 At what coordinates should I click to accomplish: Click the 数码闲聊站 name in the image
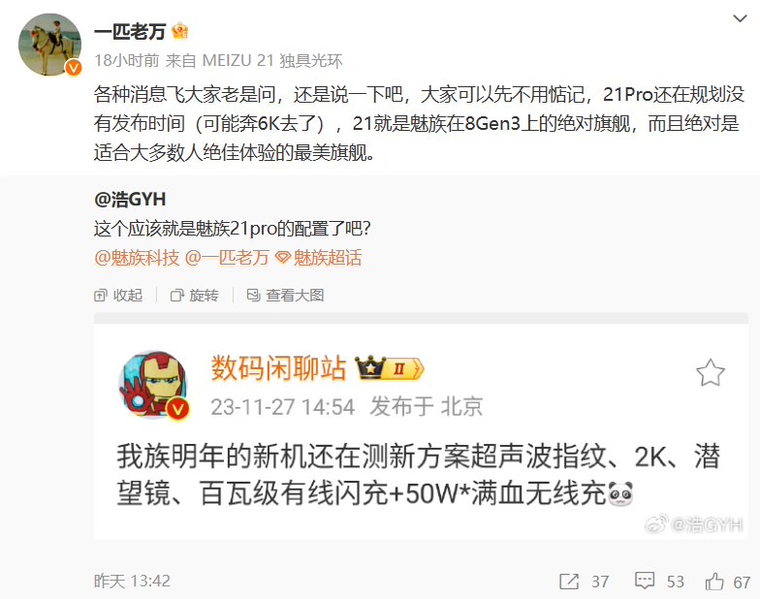(x=279, y=368)
